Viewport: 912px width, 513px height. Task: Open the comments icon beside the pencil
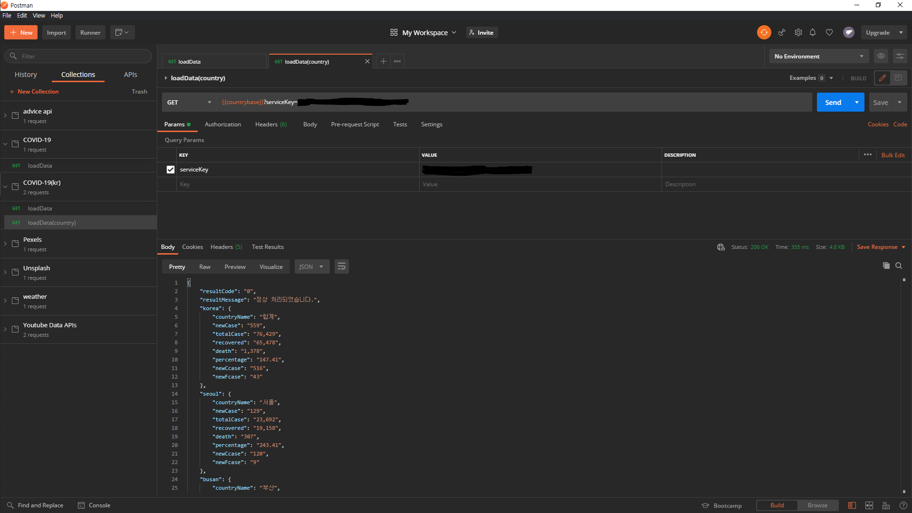pyautogui.click(x=898, y=78)
